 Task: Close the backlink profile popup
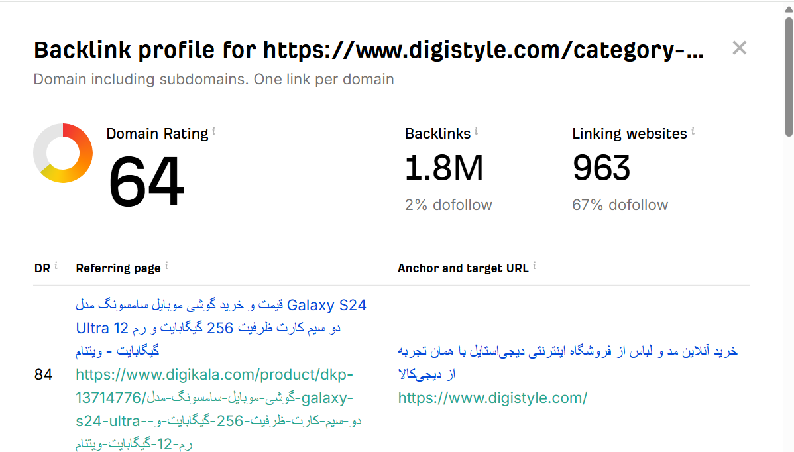tap(739, 48)
